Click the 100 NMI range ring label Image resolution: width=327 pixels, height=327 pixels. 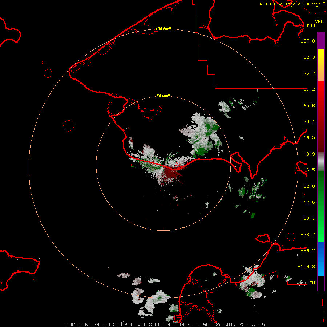163,29
